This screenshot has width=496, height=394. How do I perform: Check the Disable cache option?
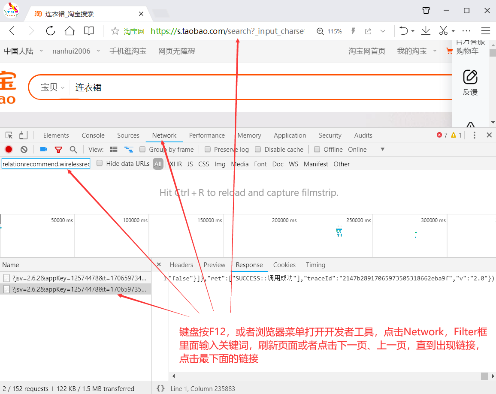pos(258,150)
